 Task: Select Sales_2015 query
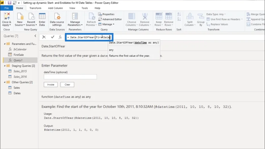(20, 71)
